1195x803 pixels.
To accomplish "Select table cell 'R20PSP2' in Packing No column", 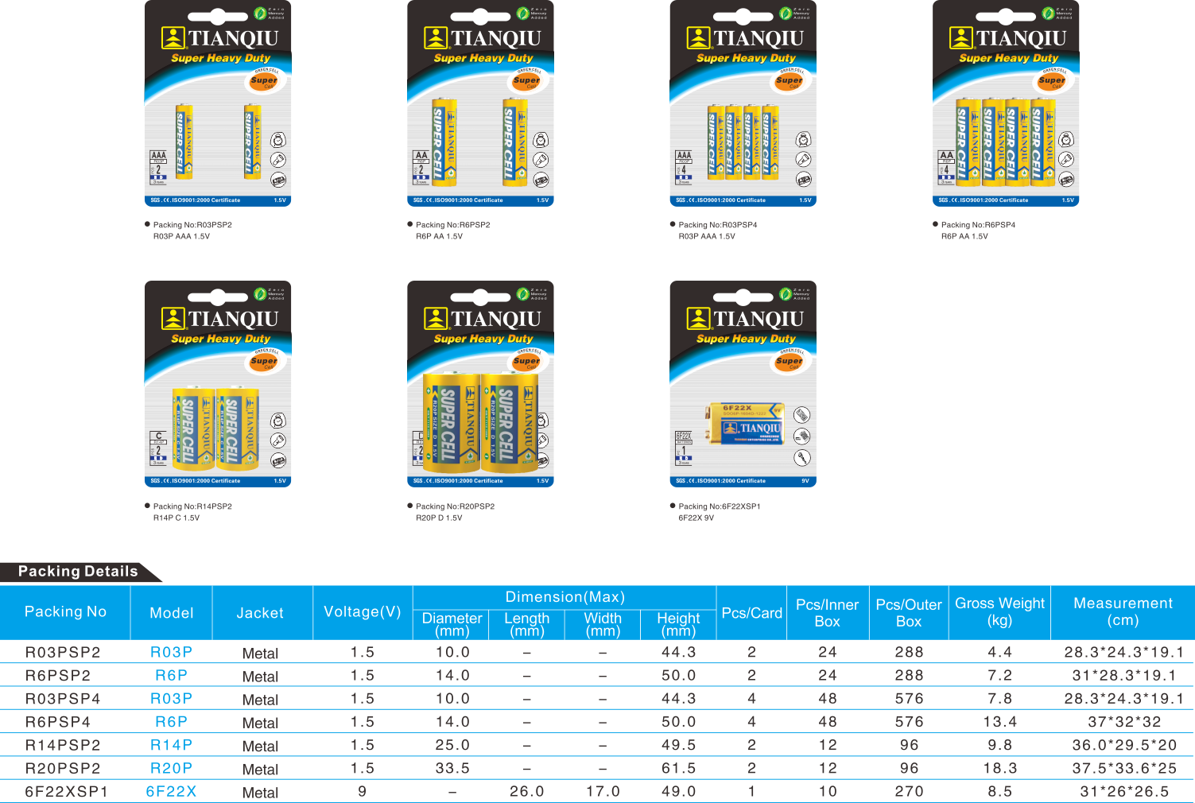I will click(x=63, y=768).
